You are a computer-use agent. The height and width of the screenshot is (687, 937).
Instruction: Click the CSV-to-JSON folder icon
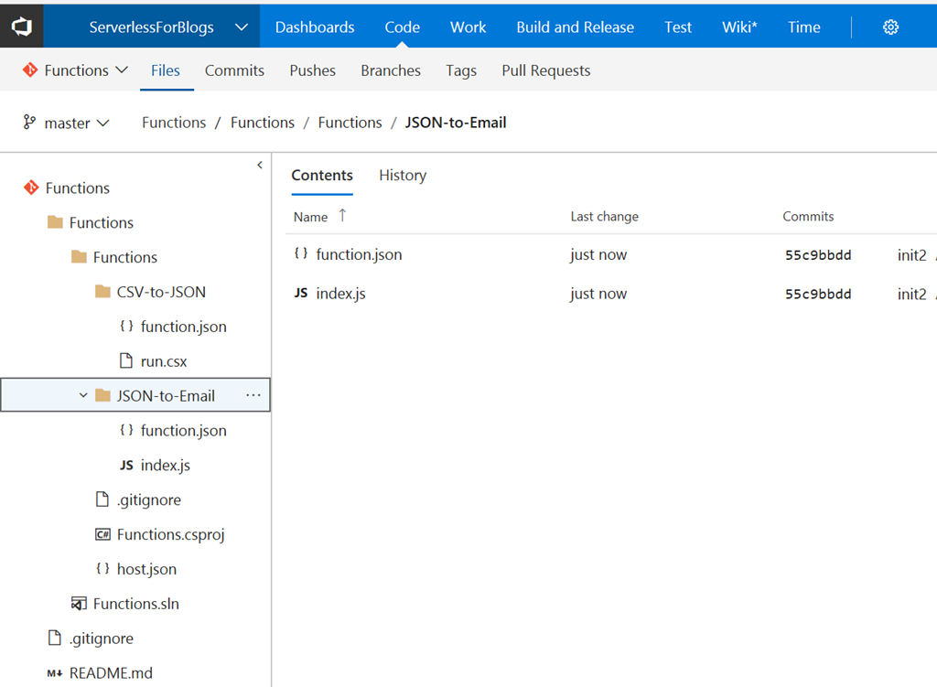[x=102, y=292]
